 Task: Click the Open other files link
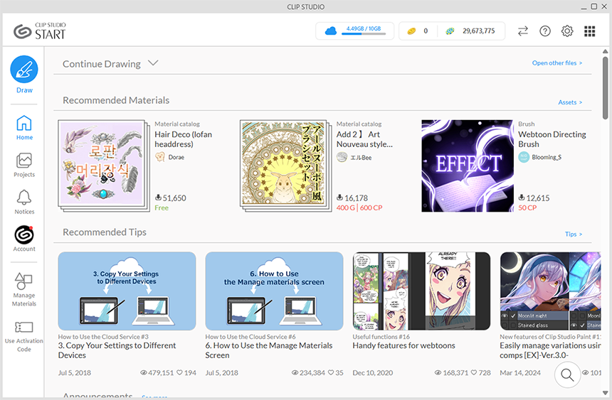(556, 63)
